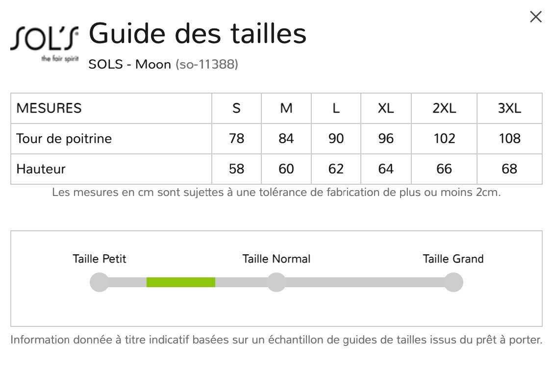
Task: Select the L size column header
Action: coord(336,108)
